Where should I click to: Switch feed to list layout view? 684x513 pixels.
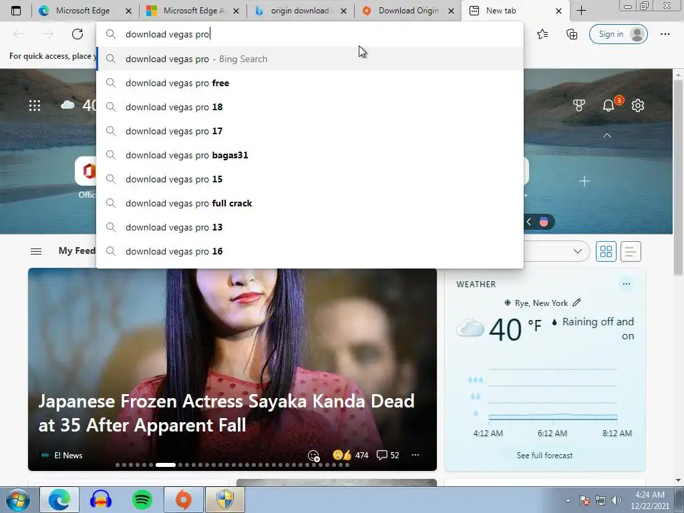point(631,251)
